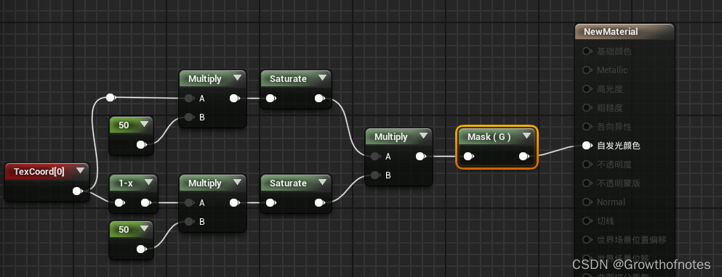Click the Metallic pin on NewMaterial
Viewport: 722px width, 277px height.
(x=587, y=70)
